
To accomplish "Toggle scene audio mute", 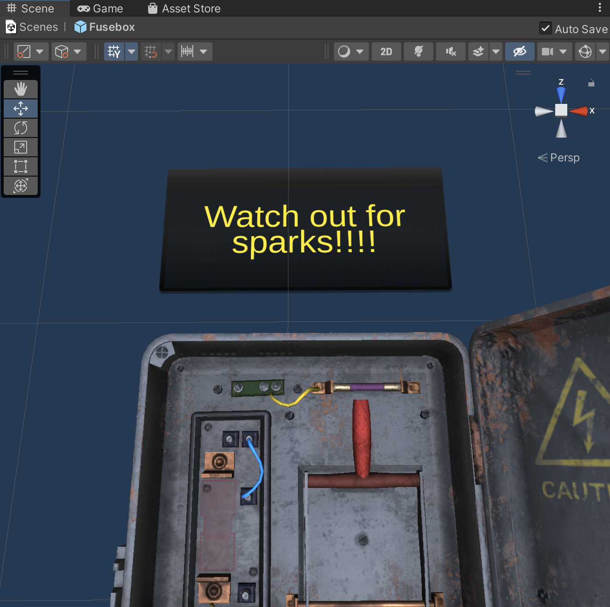I will [450, 52].
